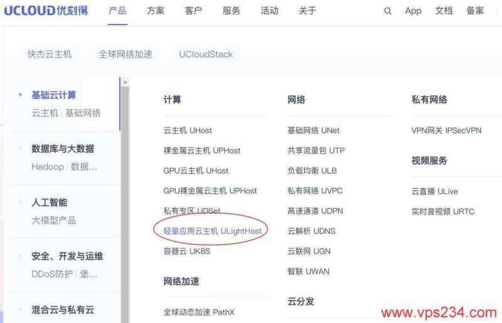The image size is (502, 323).
Task: Open 云联网 UGN product
Action: tap(309, 251)
